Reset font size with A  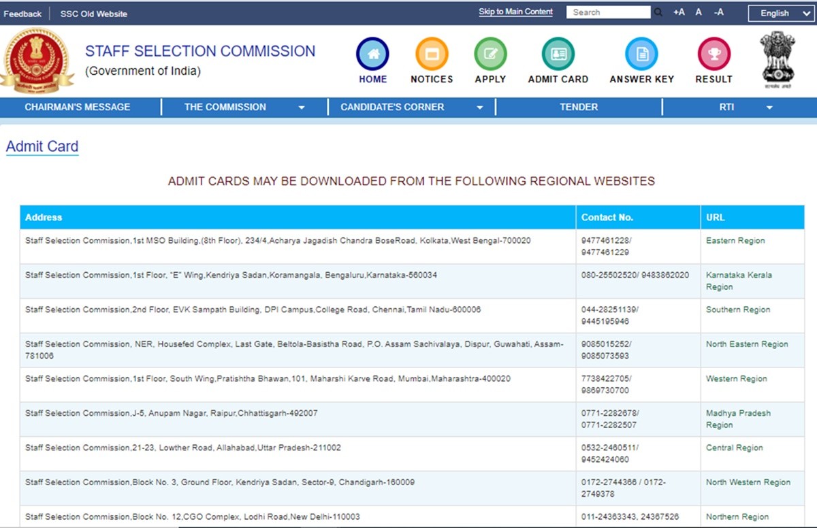click(x=699, y=12)
